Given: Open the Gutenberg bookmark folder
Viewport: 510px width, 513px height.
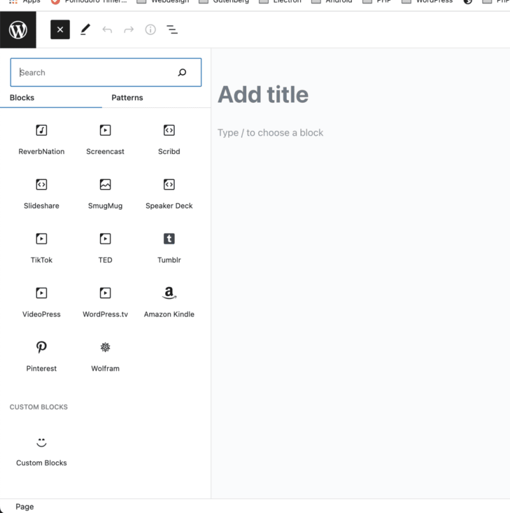Looking at the screenshot, I should [224, 2].
